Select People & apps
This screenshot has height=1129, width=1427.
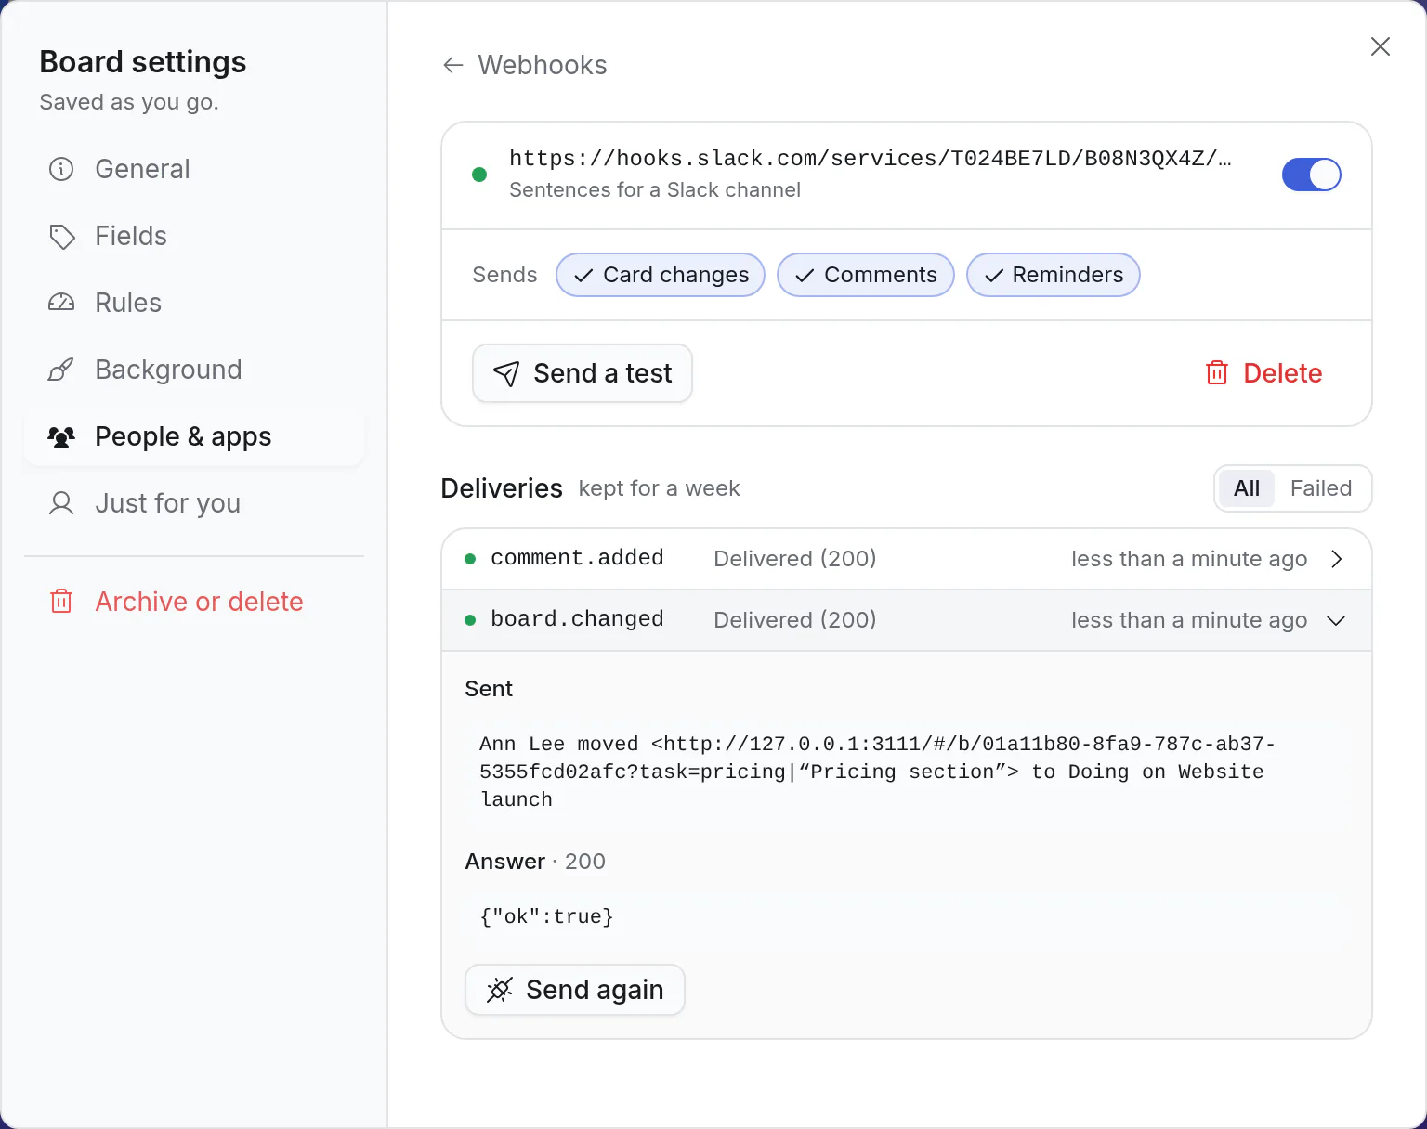pos(194,436)
